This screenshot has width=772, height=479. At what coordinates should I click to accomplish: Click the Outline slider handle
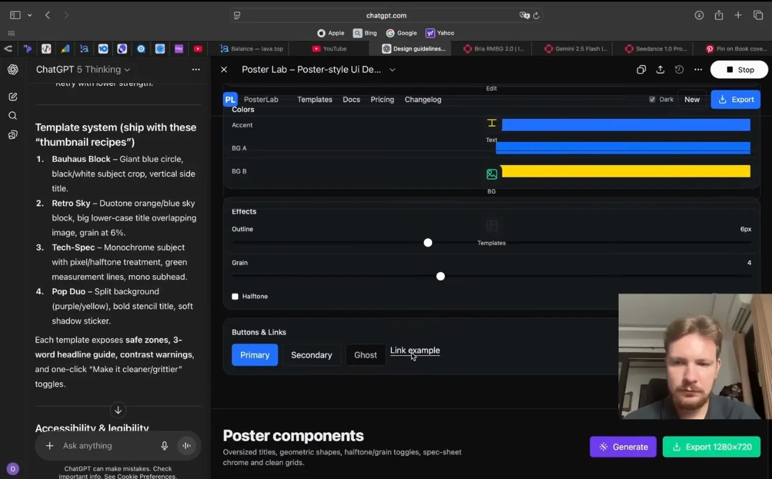coord(428,243)
